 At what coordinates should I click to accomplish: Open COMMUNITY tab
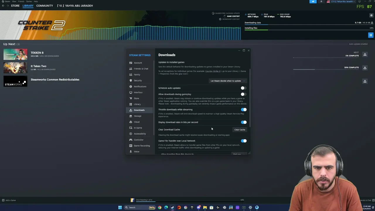pyautogui.click(x=45, y=6)
